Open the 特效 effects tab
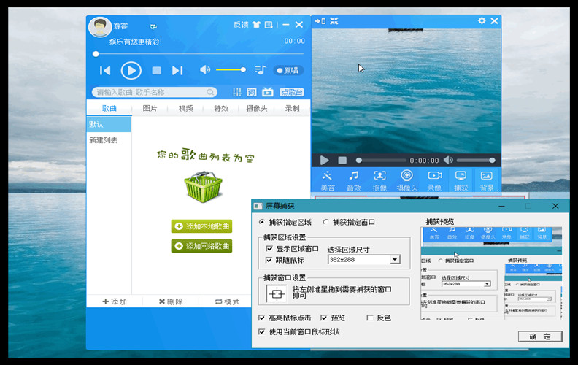The height and width of the screenshot is (365, 578). pos(221,109)
